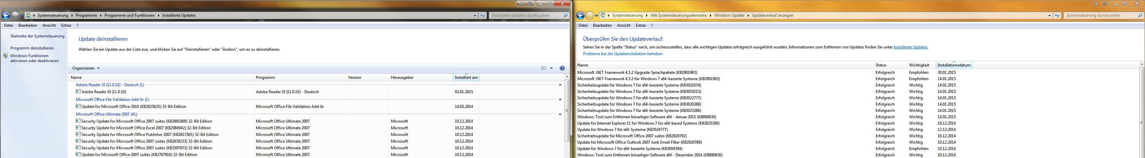This screenshot has width=1145, height=158.
Task: Collapse Microsoft Office Ultimate 2007 group
Action: coord(560,114)
